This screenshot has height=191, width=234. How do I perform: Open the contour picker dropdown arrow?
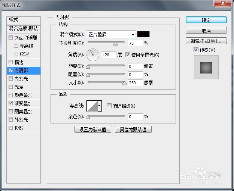click(100, 106)
